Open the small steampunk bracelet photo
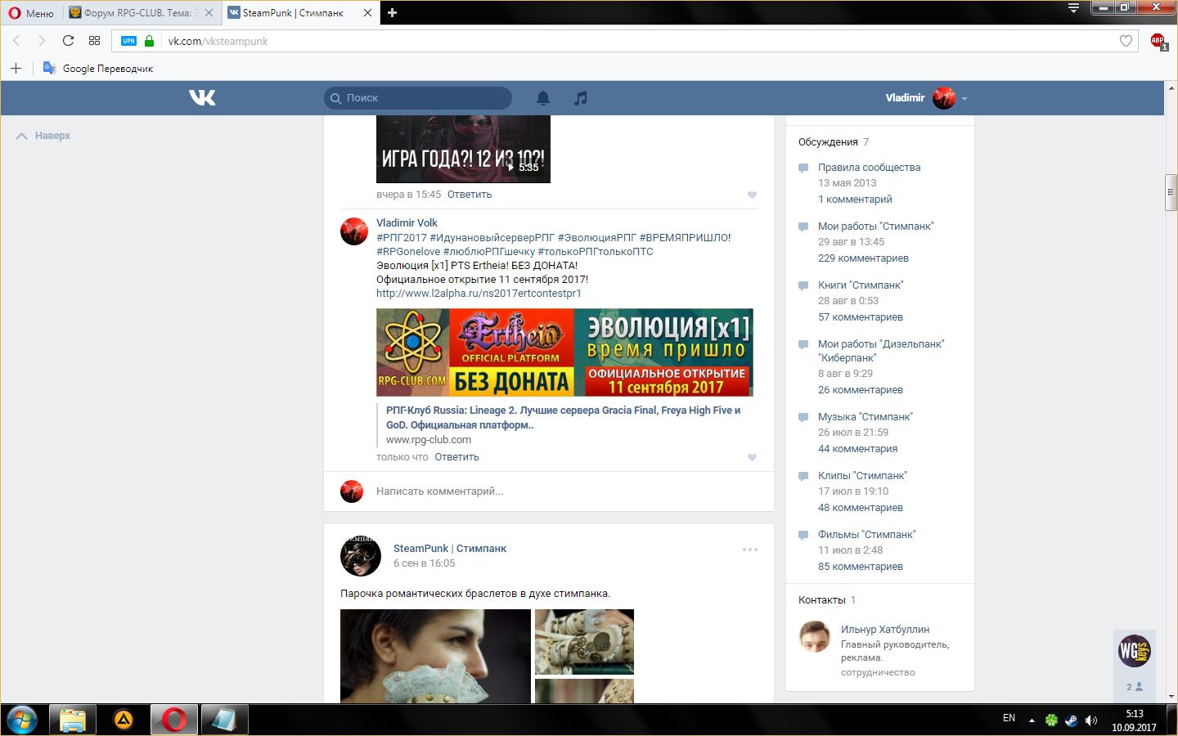The image size is (1178, 736). click(584, 642)
